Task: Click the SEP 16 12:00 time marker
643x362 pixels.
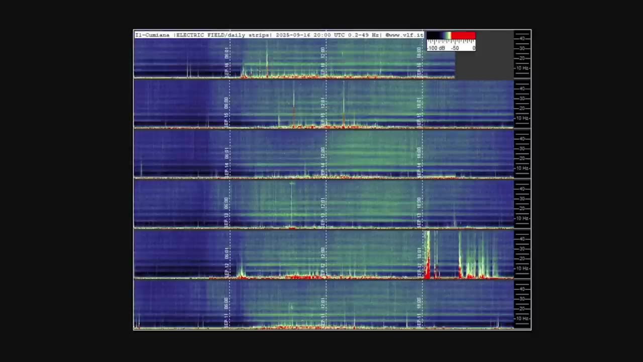Action: 323,62
